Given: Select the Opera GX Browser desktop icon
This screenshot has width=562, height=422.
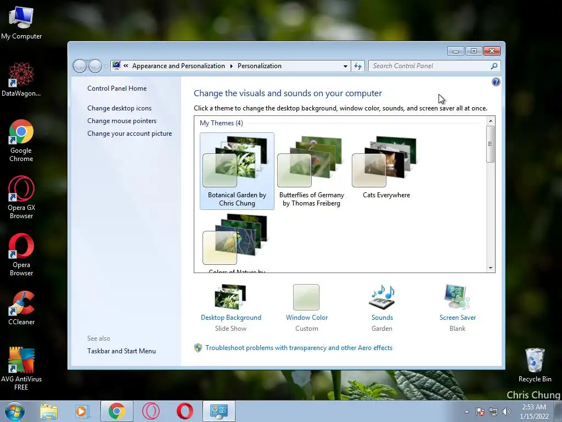Looking at the screenshot, I should coord(21,197).
